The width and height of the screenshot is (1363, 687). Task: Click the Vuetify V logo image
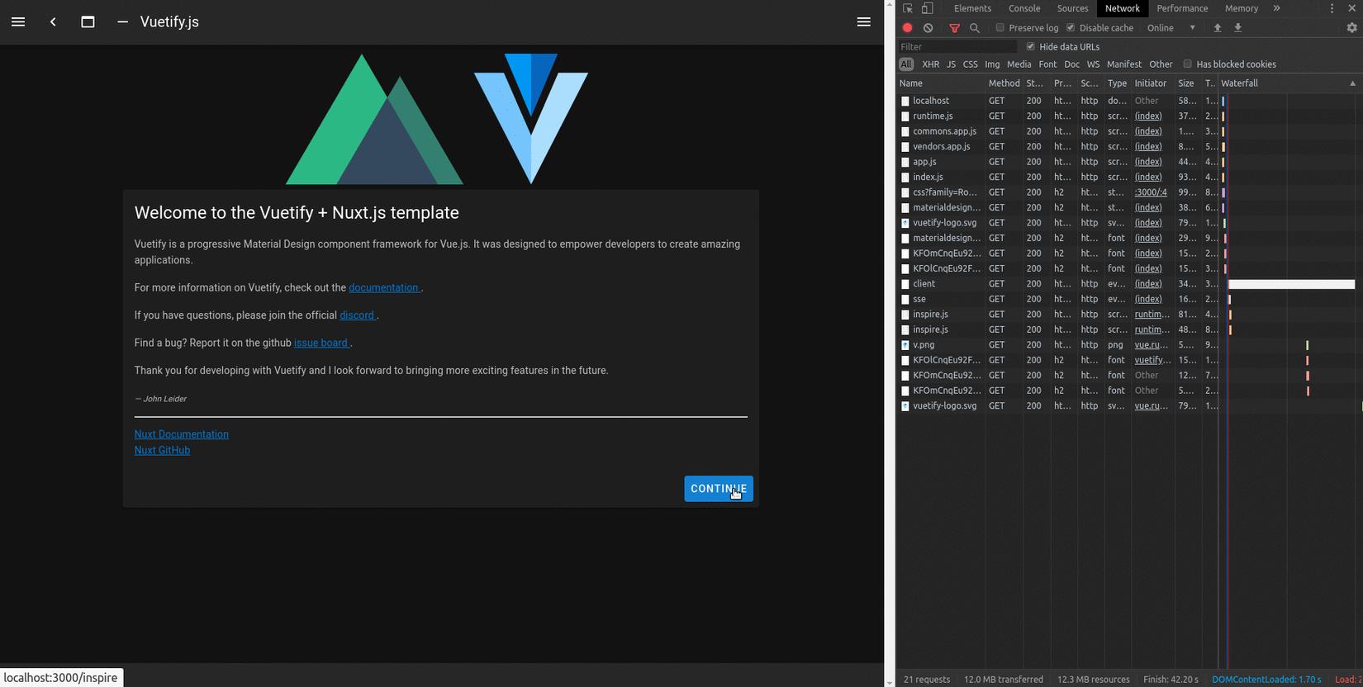click(x=531, y=118)
